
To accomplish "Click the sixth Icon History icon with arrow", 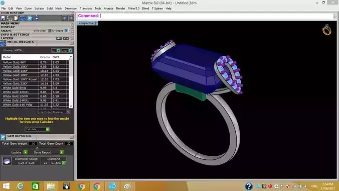I will click(37, 18).
